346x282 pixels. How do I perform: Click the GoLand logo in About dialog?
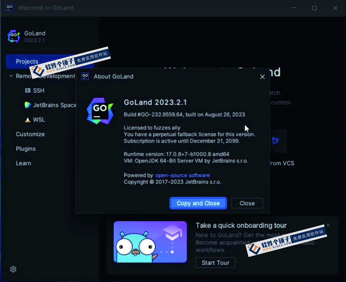(x=100, y=111)
